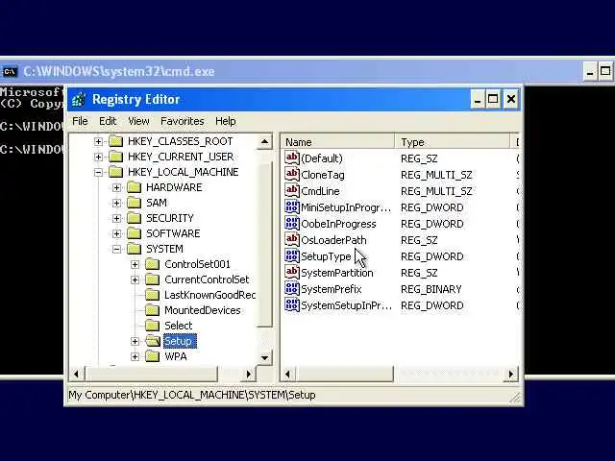The width and height of the screenshot is (615, 461).
Task: Open the Edit menu
Action: (108, 121)
